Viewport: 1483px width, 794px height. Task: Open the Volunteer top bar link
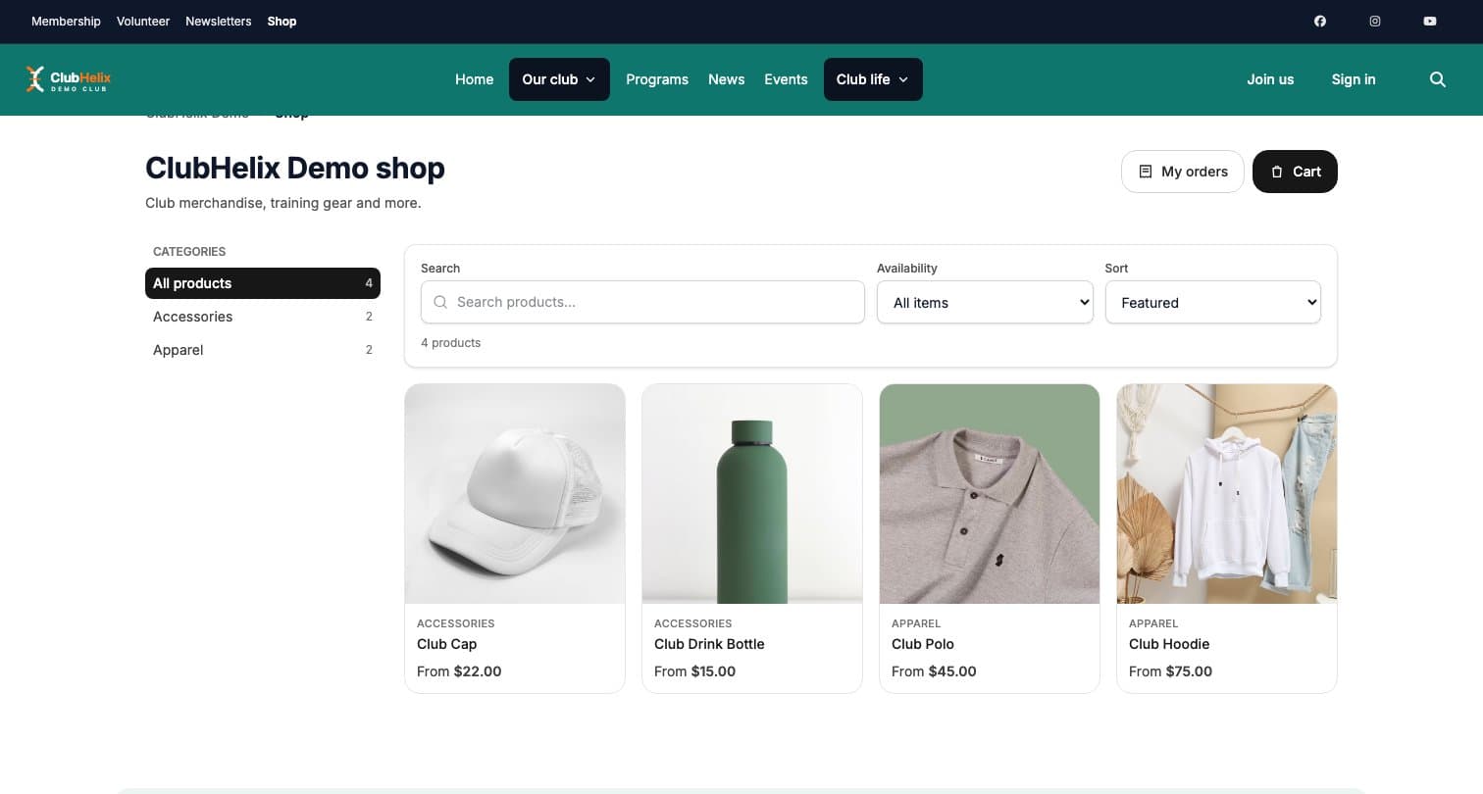[x=143, y=22]
